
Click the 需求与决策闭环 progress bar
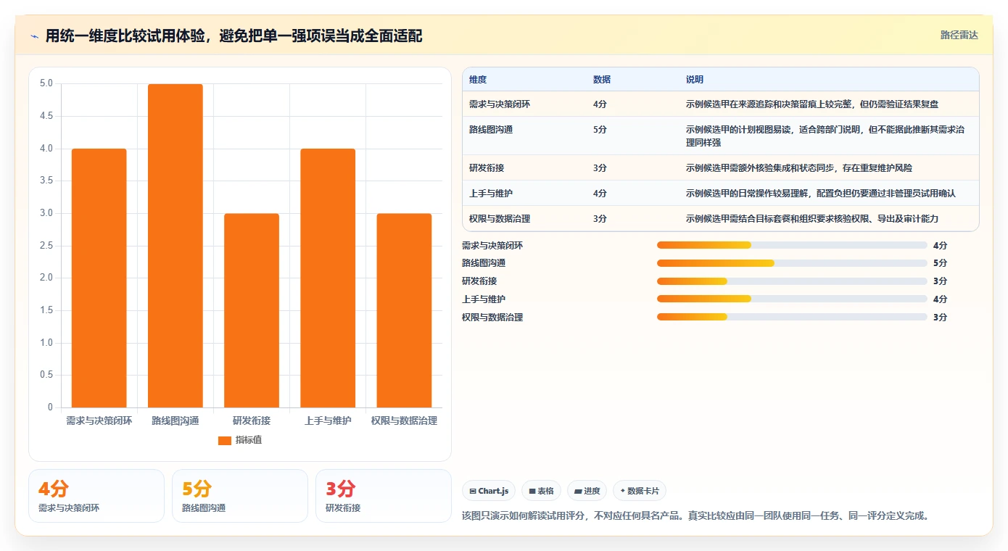click(792, 245)
